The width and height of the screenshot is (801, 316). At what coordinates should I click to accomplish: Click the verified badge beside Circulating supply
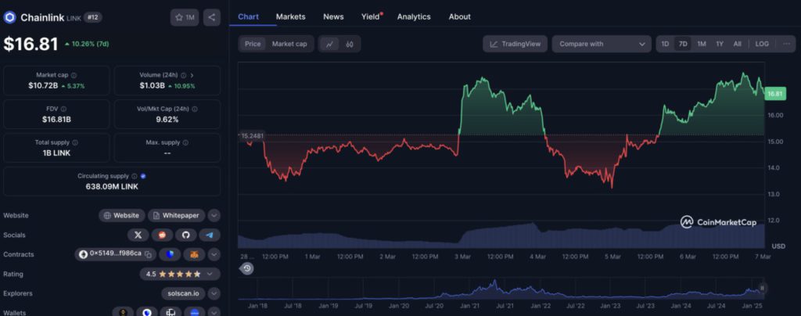(144, 176)
